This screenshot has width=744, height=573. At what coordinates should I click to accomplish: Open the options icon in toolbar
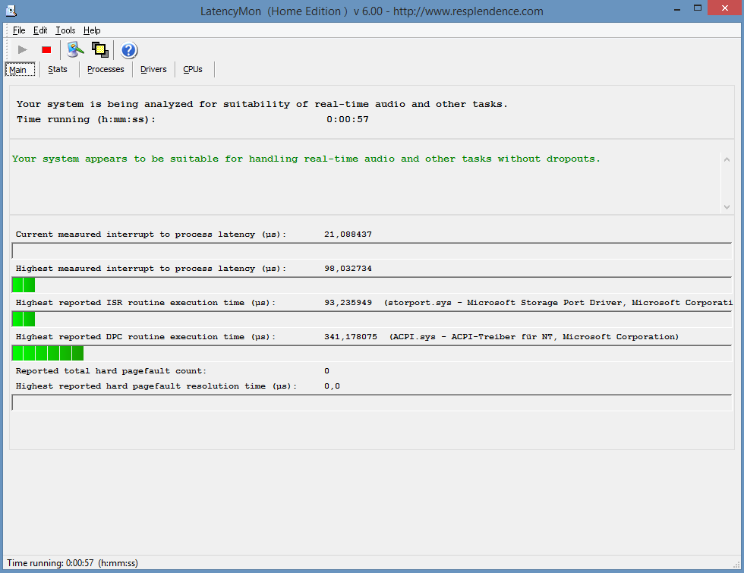tap(75, 50)
